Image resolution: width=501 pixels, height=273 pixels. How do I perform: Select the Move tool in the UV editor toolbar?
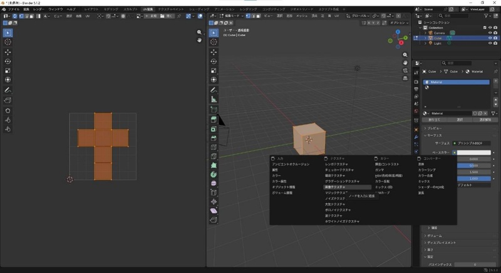coord(8,52)
